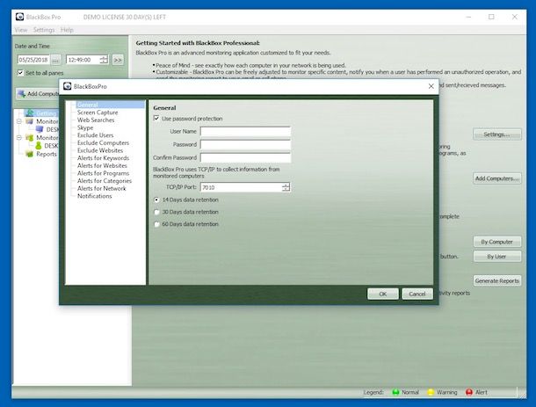The width and height of the screenshot is (536, 407).
Task: Click the time field spinner arrows
Action: tap(103, 60)
